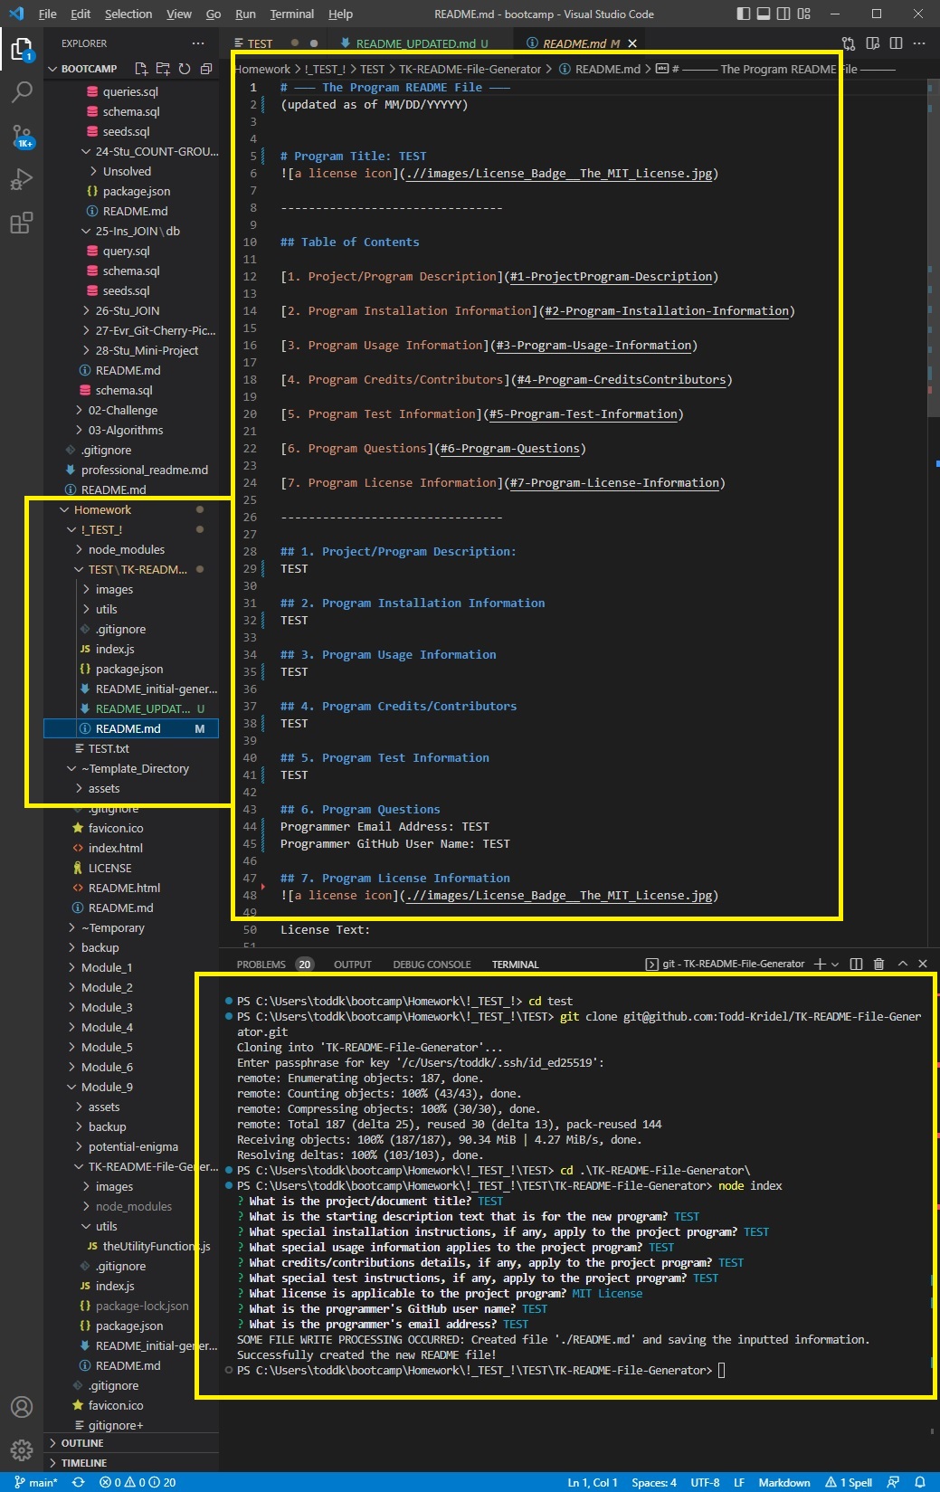Open terminal launch profile dropdown
Screen dimensions: 940x1492
(835, 965)
